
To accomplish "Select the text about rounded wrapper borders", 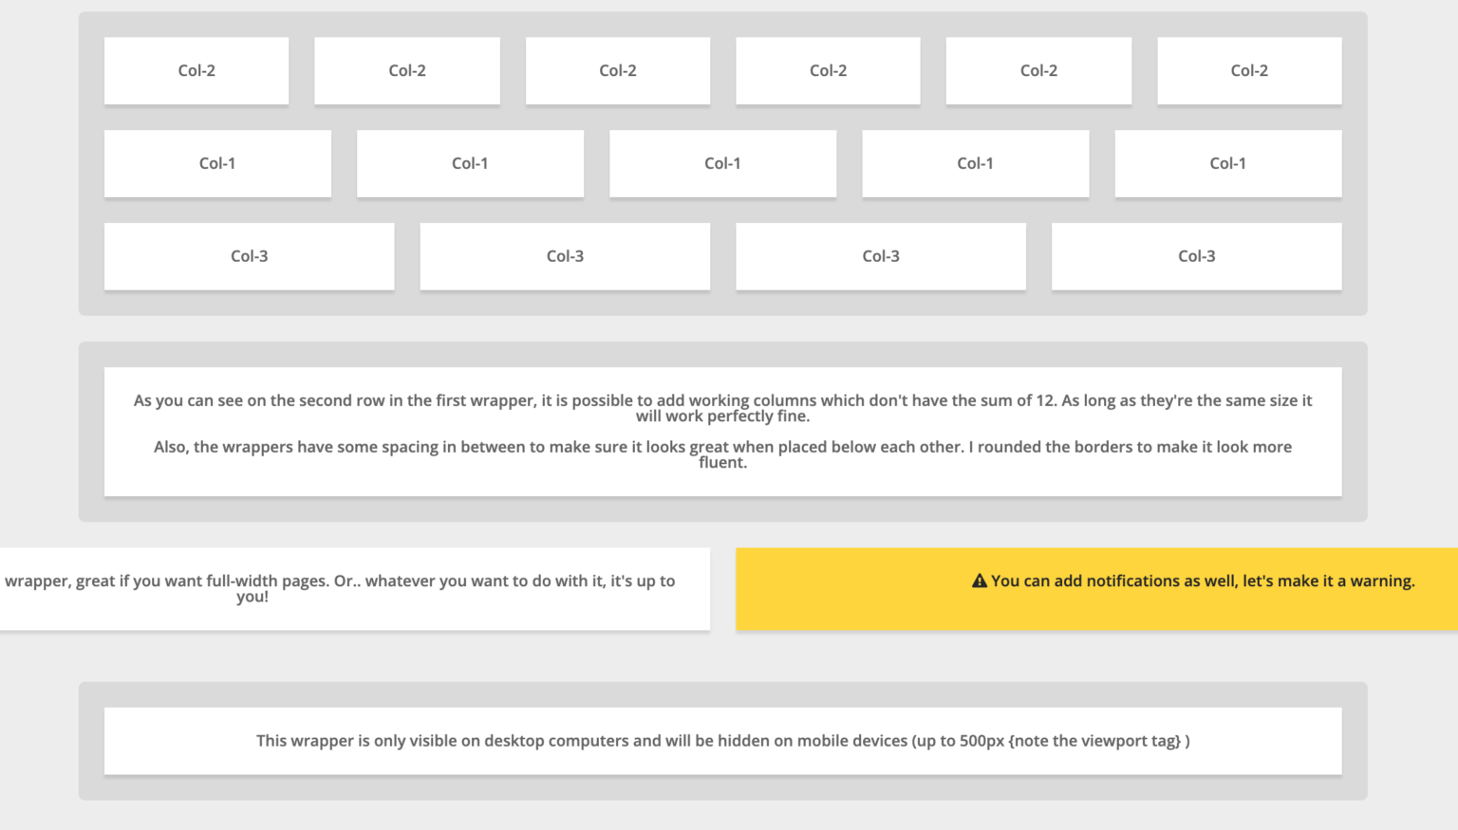I will [x=722, y=454].
